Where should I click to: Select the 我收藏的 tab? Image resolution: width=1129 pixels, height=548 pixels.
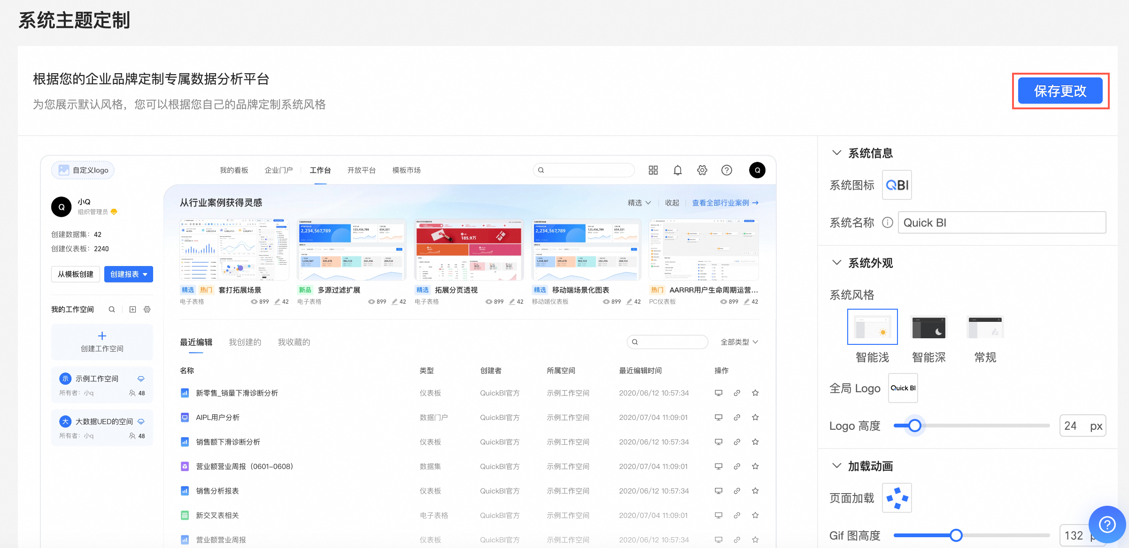pos(294,342)
